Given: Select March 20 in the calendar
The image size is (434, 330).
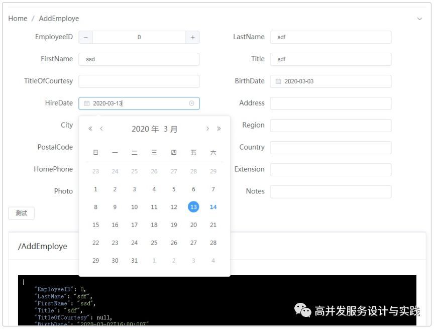Looking at the screenshot, I should click(x=193, y=225).
